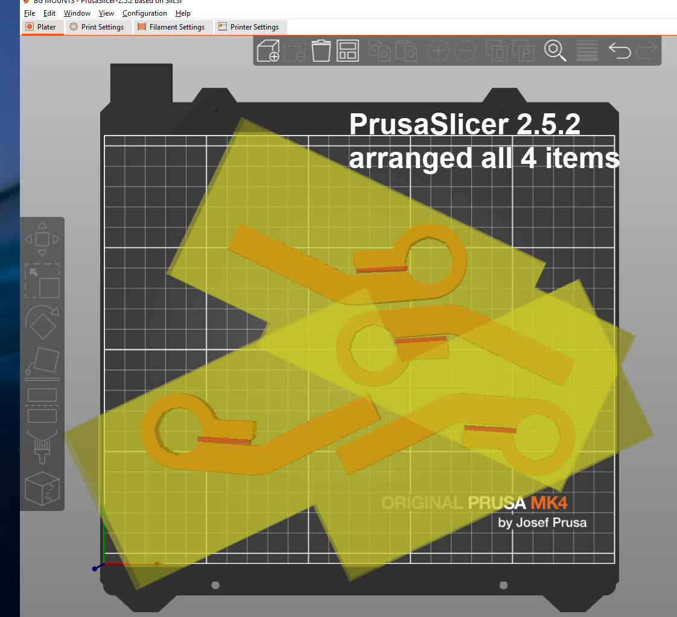Click the Copy icon in toolbar
Viewport: 677px width, 617px height.
pos(379,51)
